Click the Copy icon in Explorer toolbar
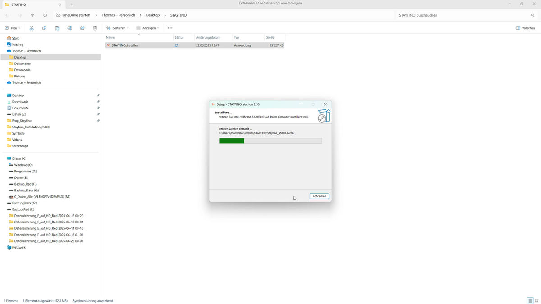541x304 pixels. tap(44, 28)
